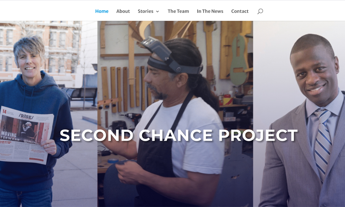
Task: Select the woman in blue hoodie photo
Action: coord(49,114)
